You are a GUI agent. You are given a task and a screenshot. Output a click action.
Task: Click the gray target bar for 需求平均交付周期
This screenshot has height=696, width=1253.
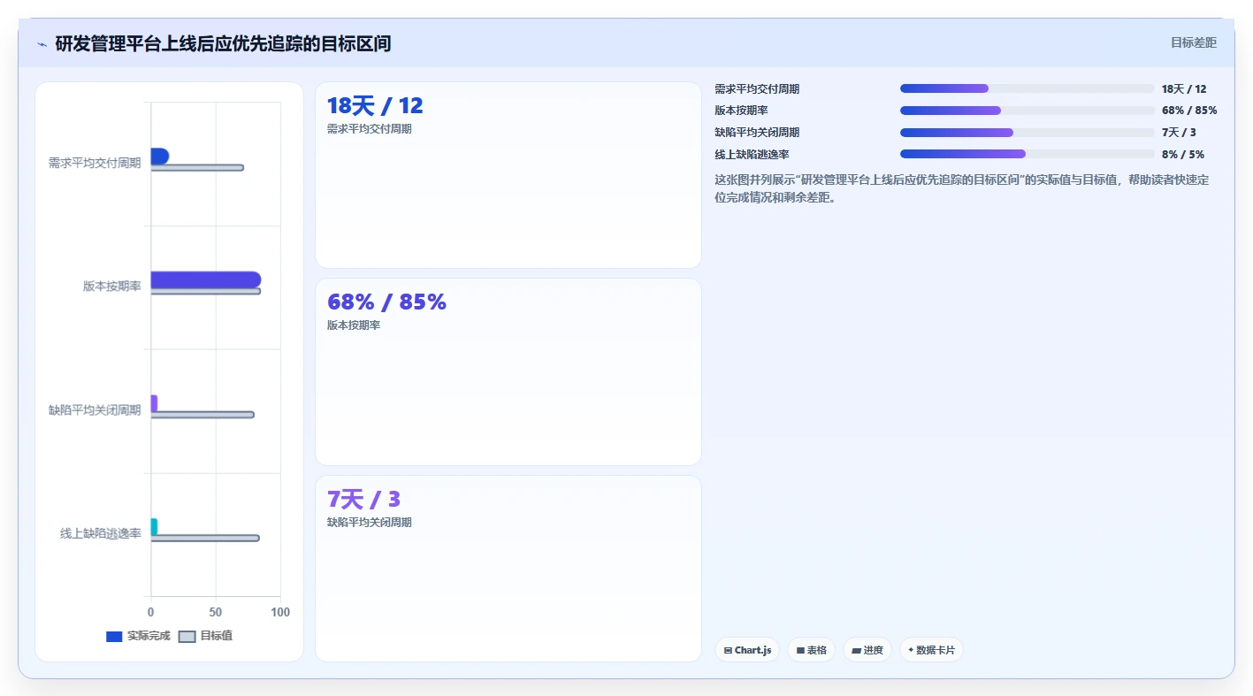(197, 168)
